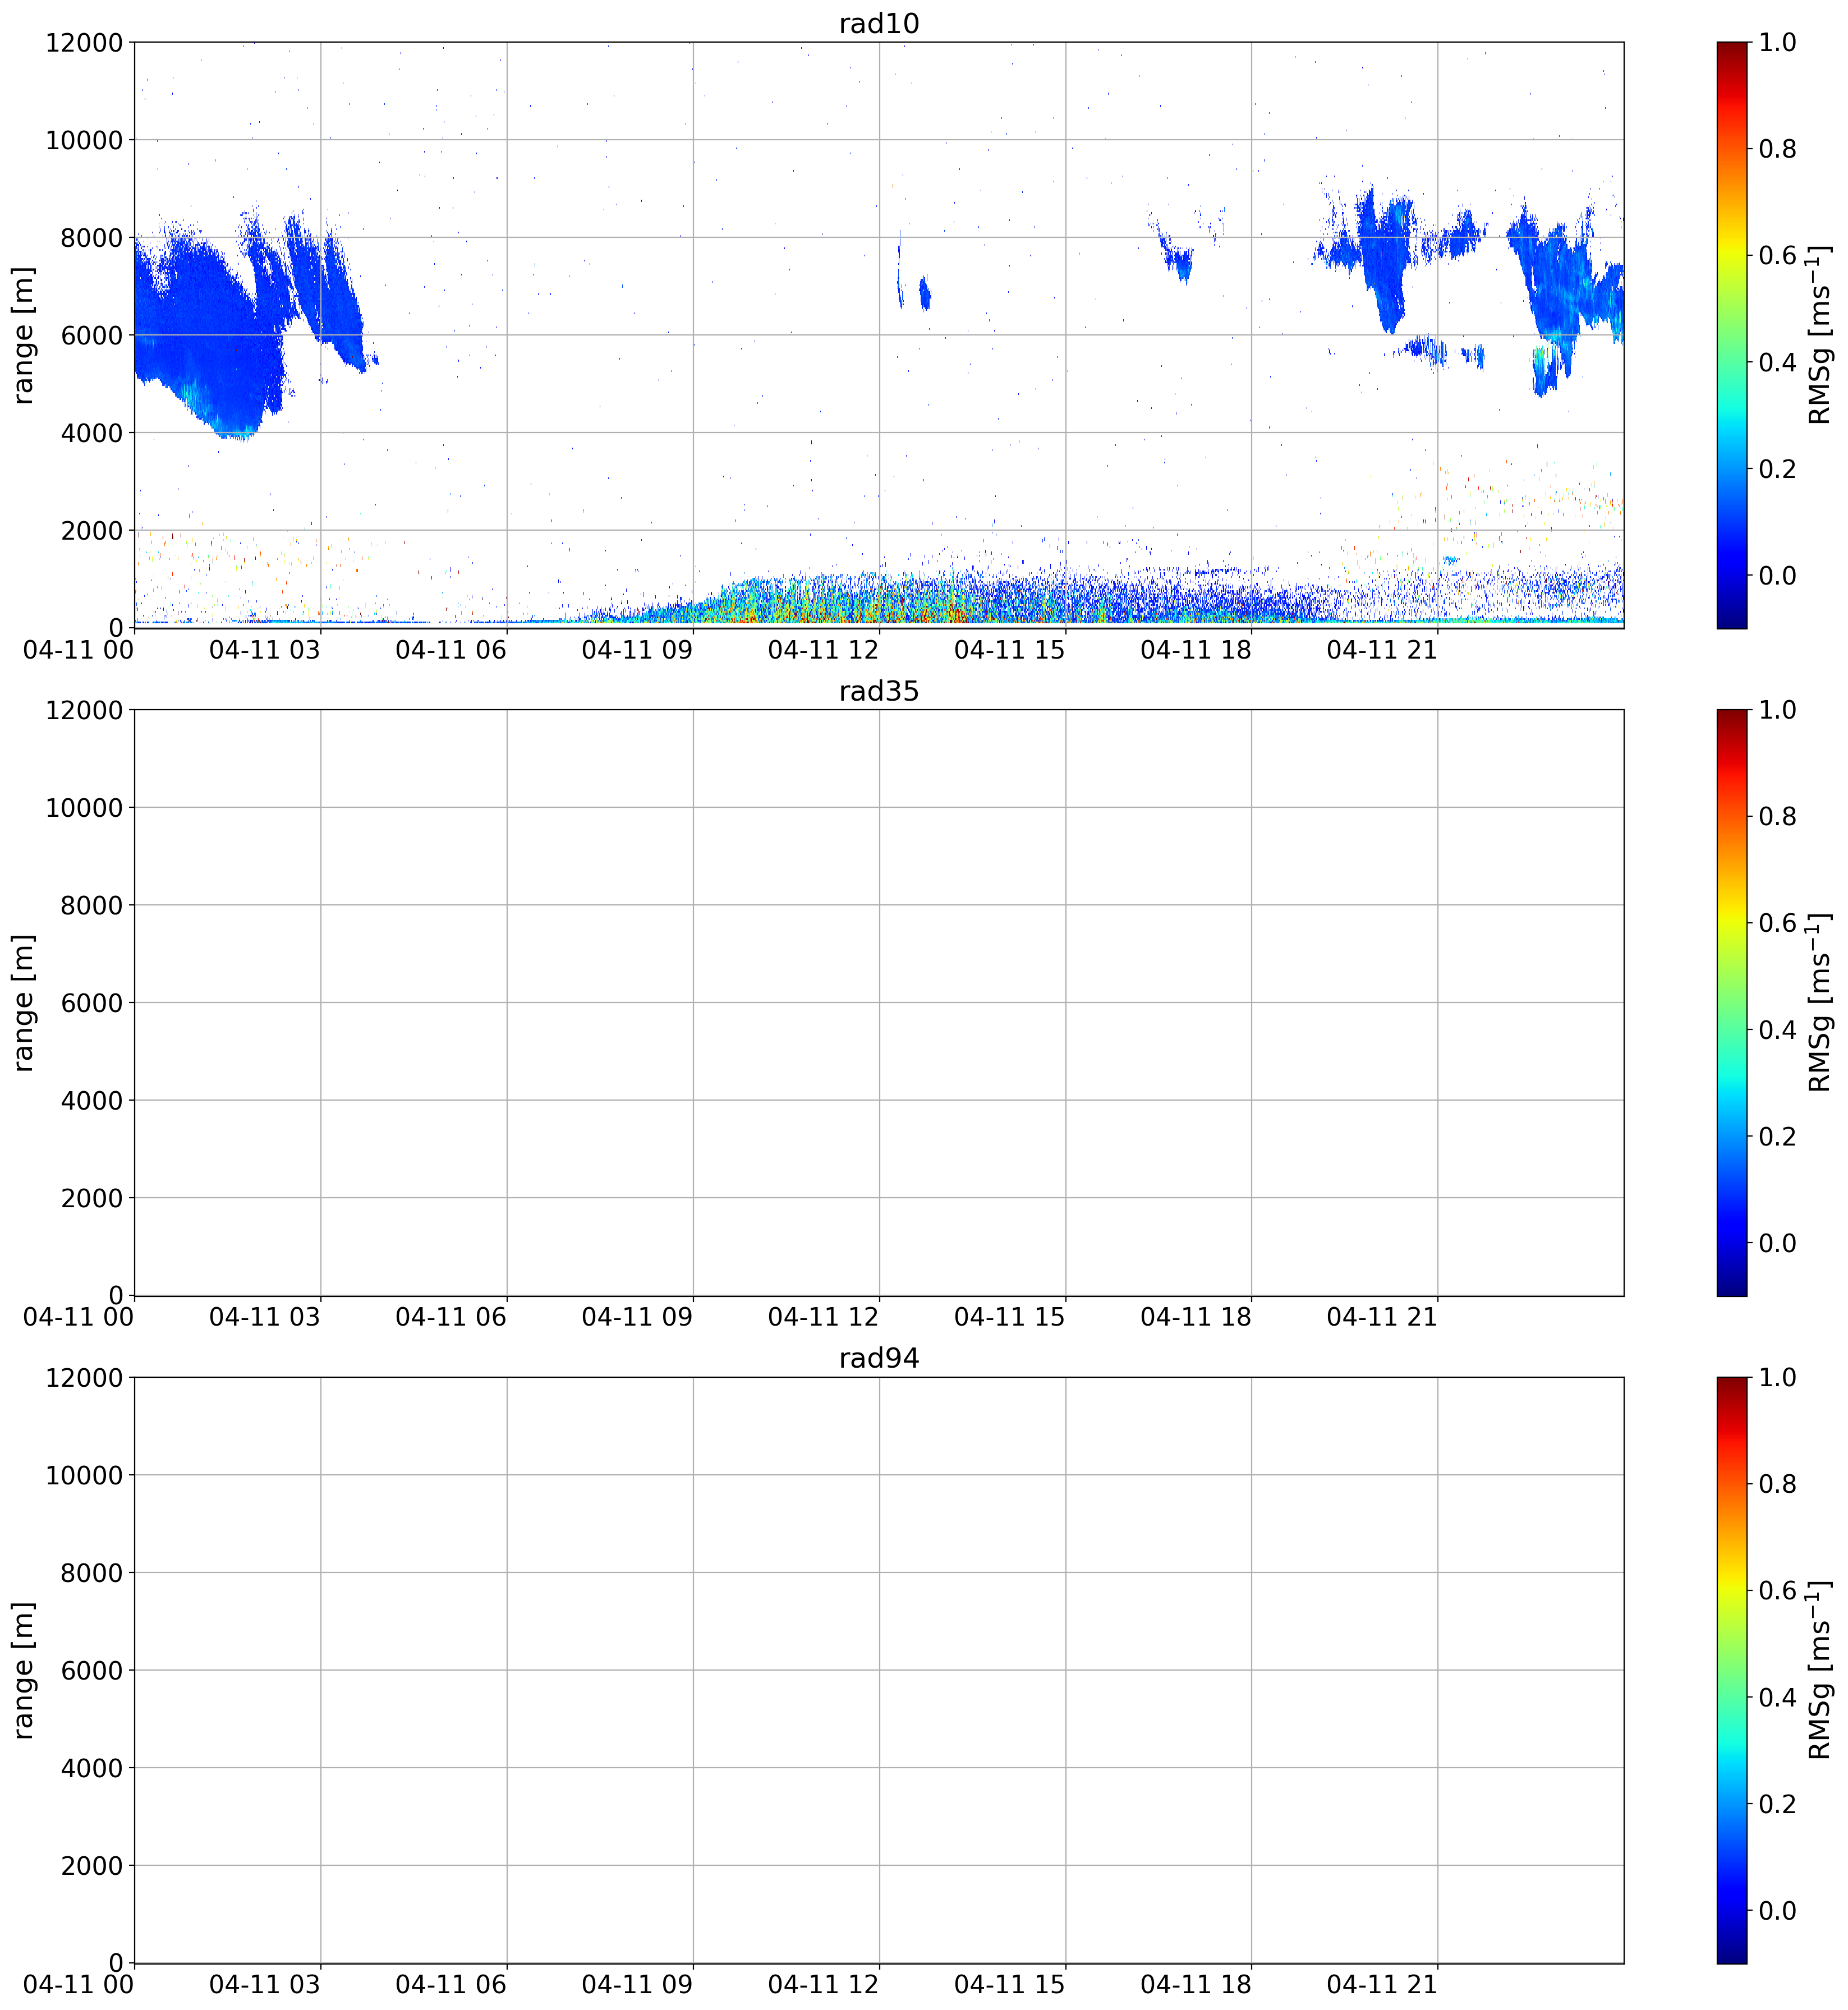This screenshot has width=1848, height=2010.
Task: Click "04-11 03" x-tick under rad10 plot
Action: pos(264,650)
